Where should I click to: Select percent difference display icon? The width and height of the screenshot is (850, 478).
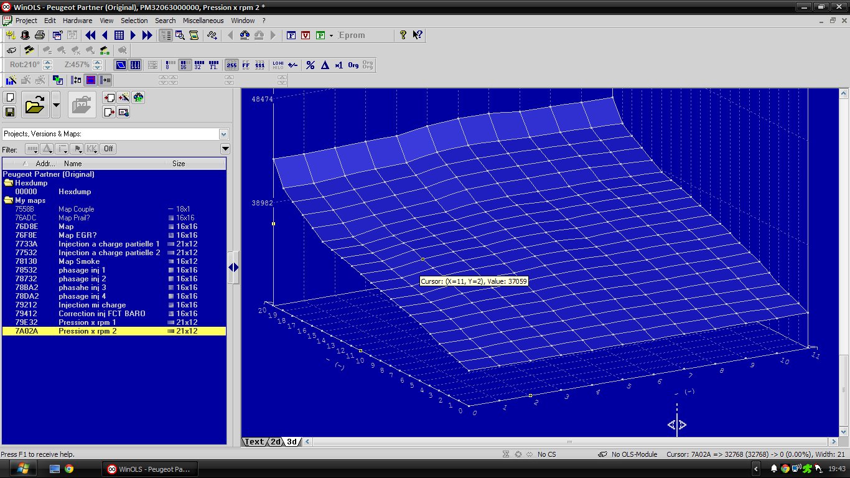(310, 65)
